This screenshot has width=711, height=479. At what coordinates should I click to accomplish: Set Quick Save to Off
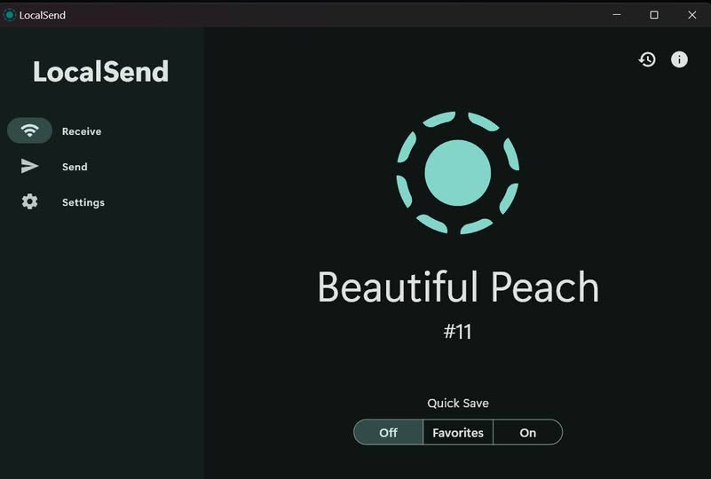pyautogui.click(x=388, y=432)
